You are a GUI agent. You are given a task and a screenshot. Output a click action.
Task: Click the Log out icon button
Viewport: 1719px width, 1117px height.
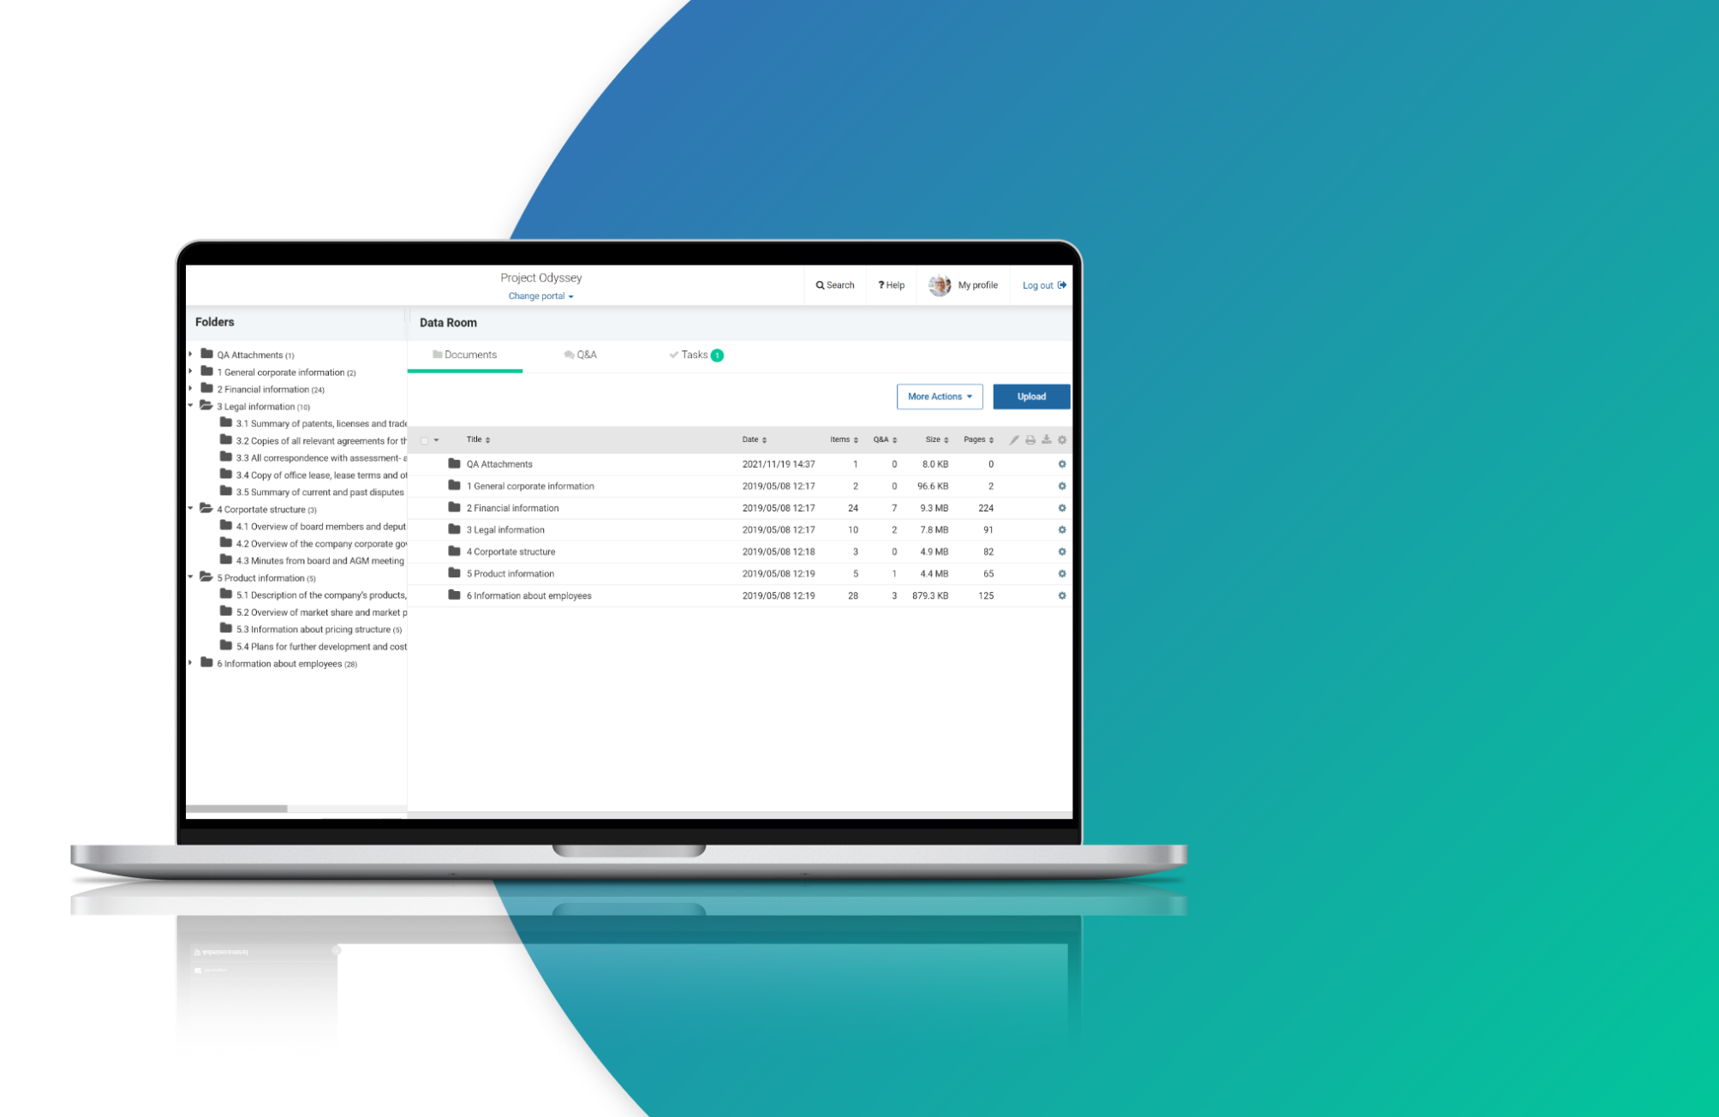pos(1062,284)
